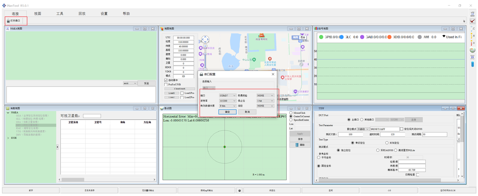Click the 散点图 window title icon
Screen dimensions: 478x196
click(162, 108)
